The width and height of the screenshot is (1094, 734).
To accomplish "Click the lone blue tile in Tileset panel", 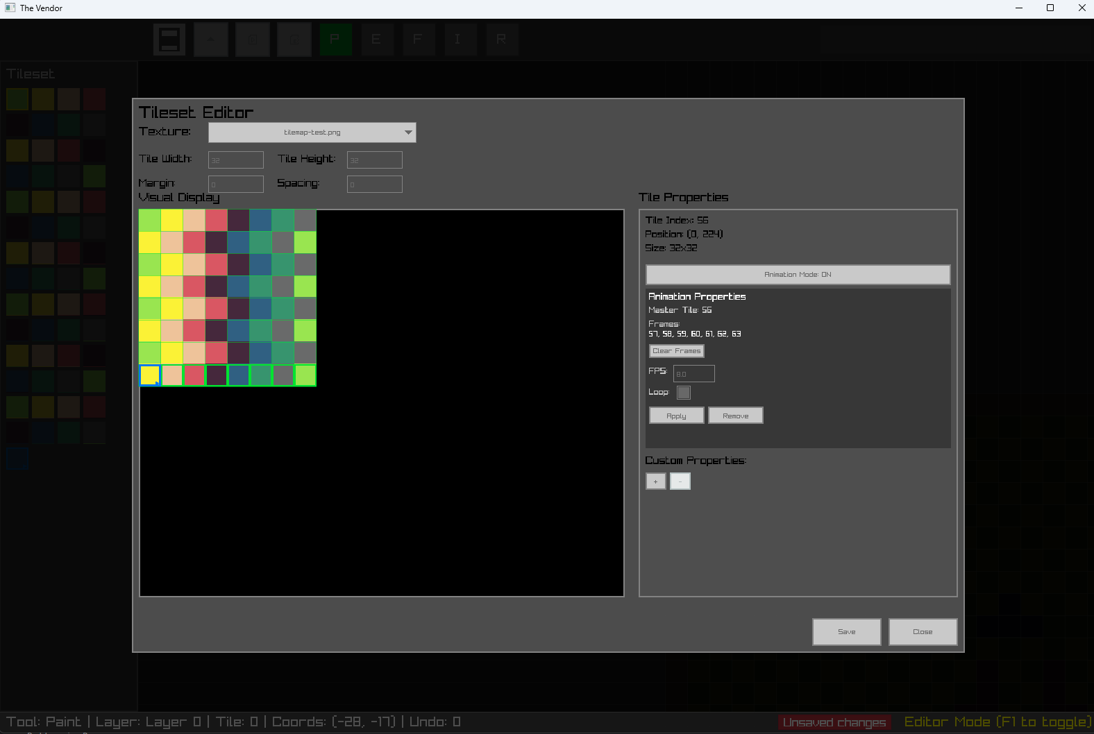I will [17, 459].
